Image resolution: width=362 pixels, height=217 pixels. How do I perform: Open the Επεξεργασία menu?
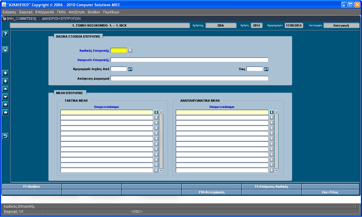pos(45,12)
